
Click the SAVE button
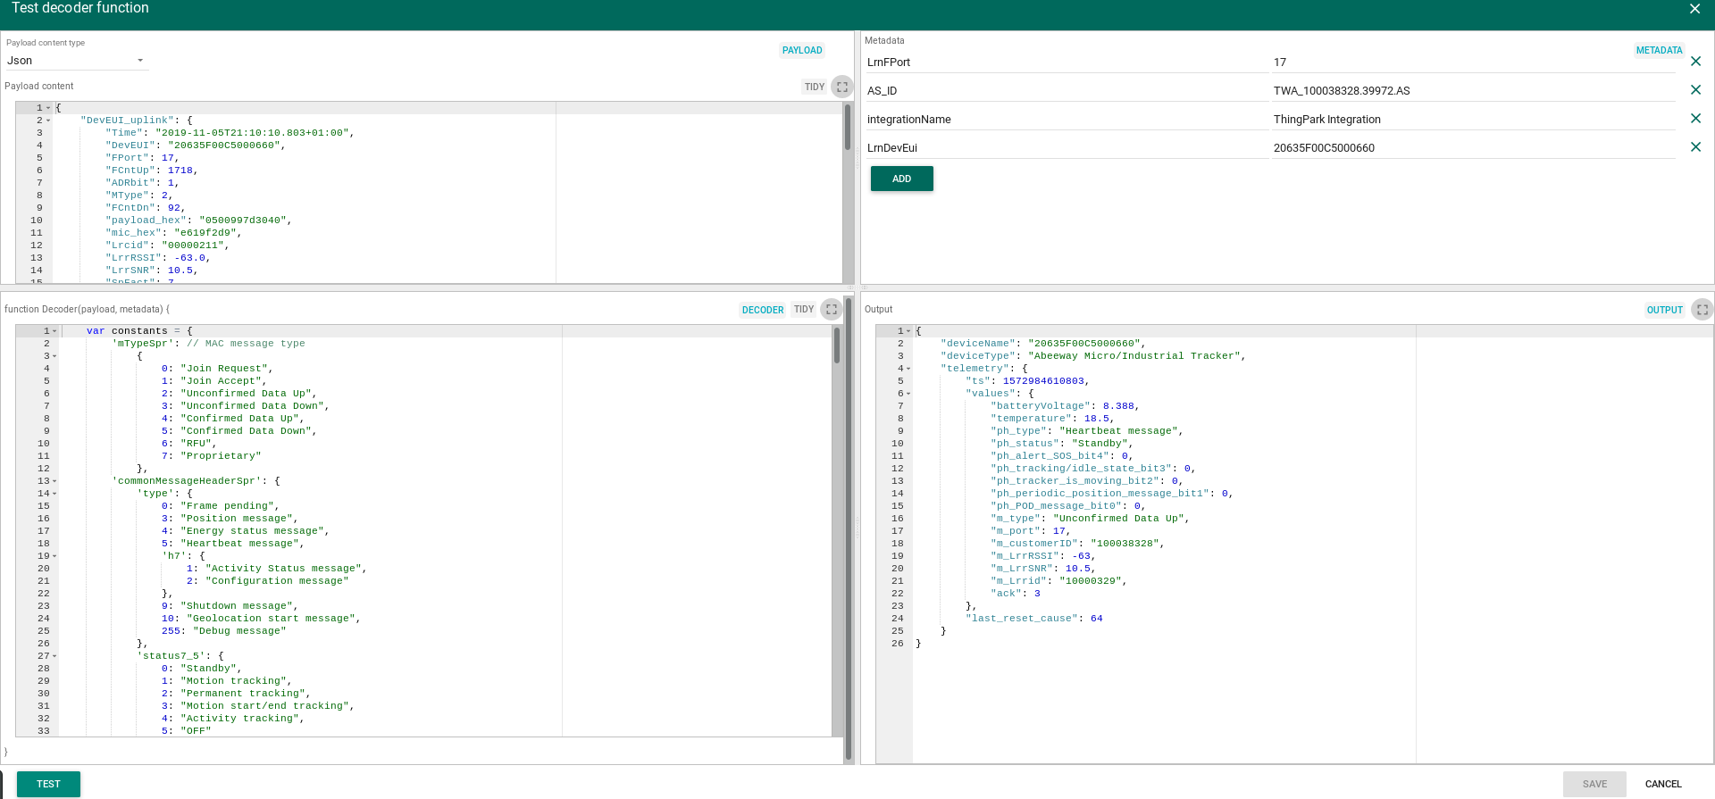click(x=1594, y=784)
